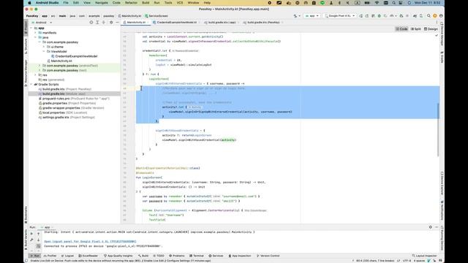Hide the Project panel with minus icon

tap(117, 23)
